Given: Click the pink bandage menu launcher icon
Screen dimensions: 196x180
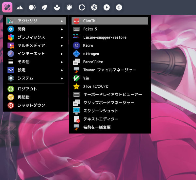Looking at the screenshot, I should pos(7,7).
